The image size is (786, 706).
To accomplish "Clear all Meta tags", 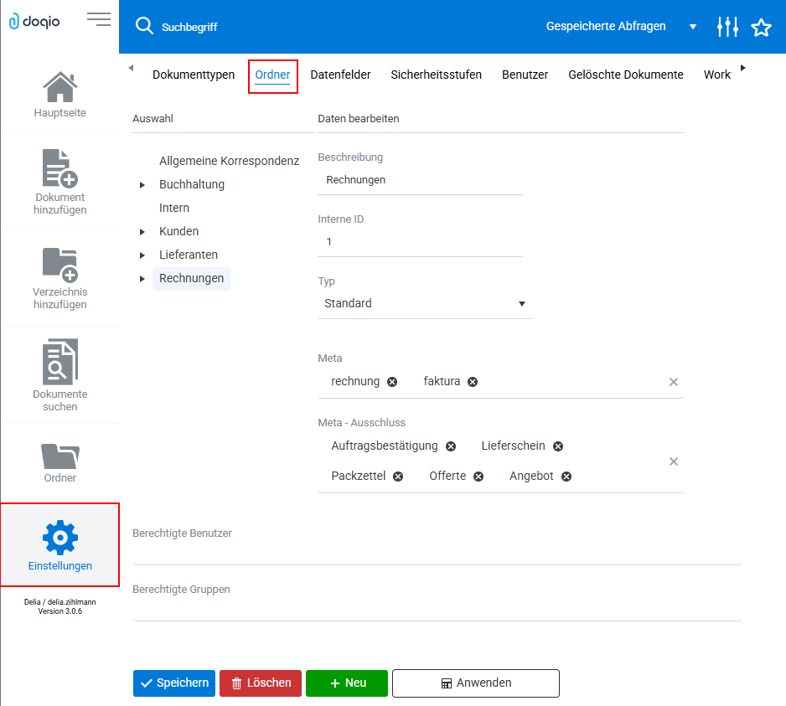I will click(673, 382).
